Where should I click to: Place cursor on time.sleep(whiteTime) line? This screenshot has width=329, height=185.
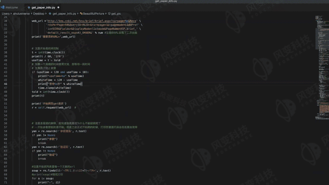click(x=55, y=88)
